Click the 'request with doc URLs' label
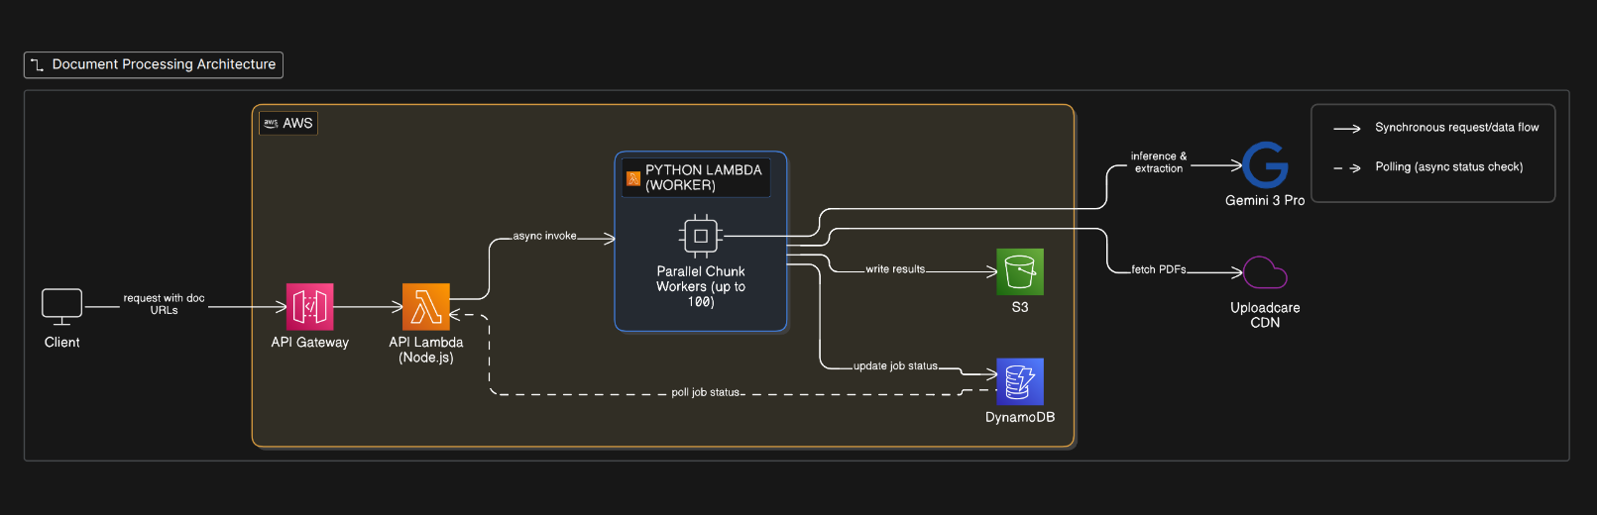1597x515 pixels. 164,304
